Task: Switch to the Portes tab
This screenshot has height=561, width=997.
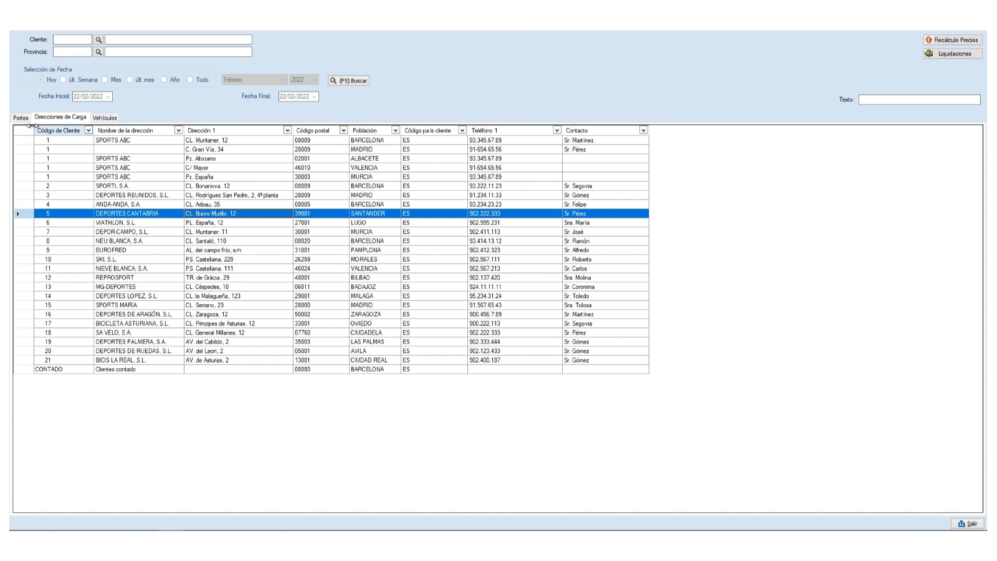Action: click(21, 118)
